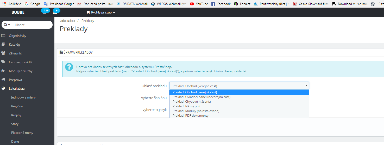Click the Oblasť prekladu combo box
The width and height of the screenshot is (384, 168).
239,86
